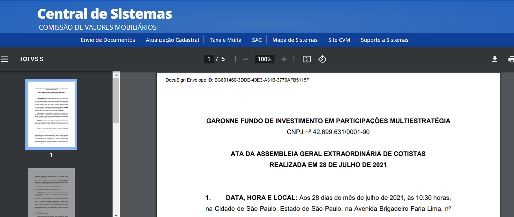
Task: Open the SAC menu item
Action: [x=257, y=40]
